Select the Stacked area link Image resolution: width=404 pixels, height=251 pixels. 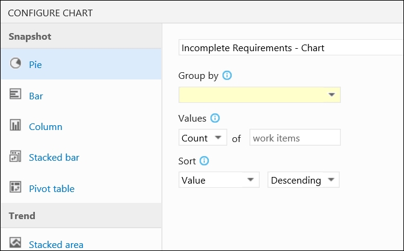(56, 244)
